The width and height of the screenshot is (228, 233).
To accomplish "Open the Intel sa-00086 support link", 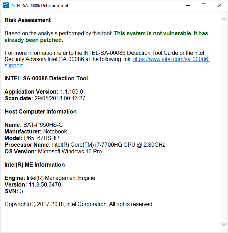I will point(171,59).
